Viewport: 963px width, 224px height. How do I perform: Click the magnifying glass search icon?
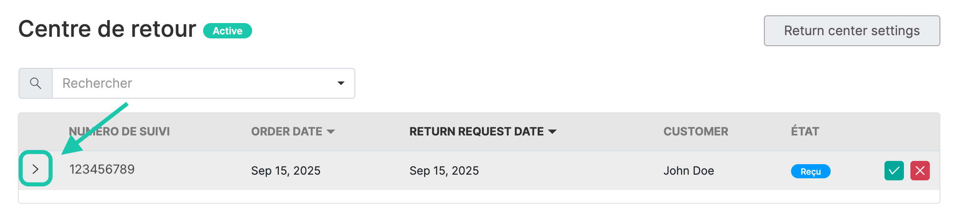36,83
